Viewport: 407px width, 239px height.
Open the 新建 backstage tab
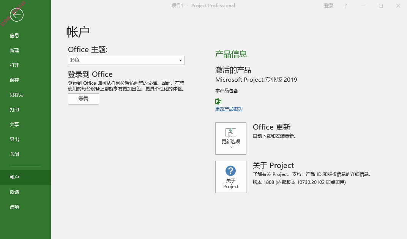pyautogui.click(x=25, y=51)
